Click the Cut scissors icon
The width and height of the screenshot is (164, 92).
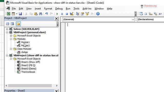26,14
